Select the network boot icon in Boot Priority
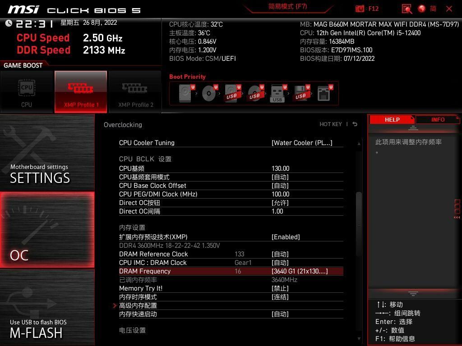 pos(323,93)
